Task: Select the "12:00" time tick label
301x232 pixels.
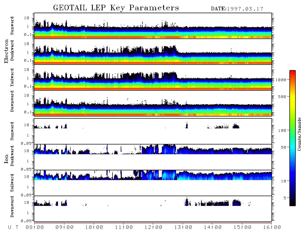Action: (153, 227)
